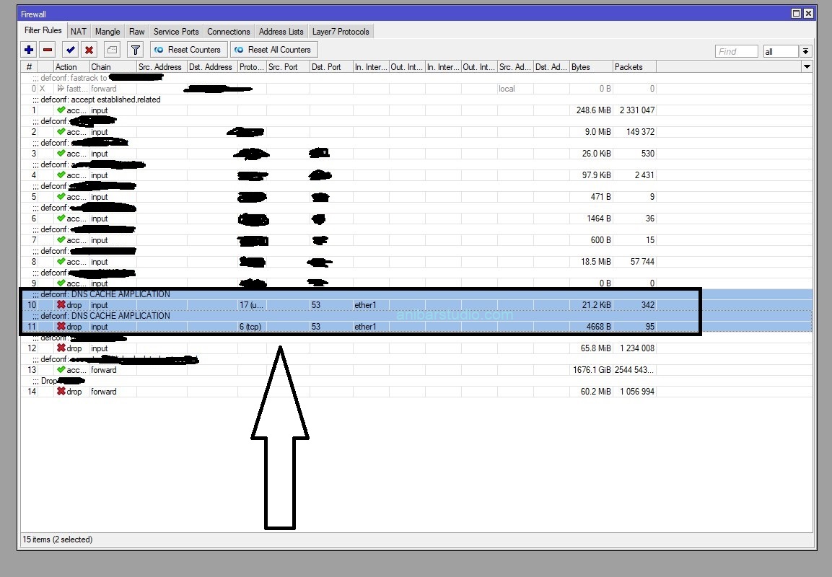Click the '60.2 MiB' bytes value
Screen dimensions: 832x577
coord(595,392)
